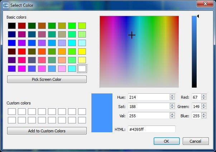The width and height of the screenshot is (216, 152).
Task: Select the maroon swatch starting fourth row
Action: pyautogui.click(x=12, y=52)
